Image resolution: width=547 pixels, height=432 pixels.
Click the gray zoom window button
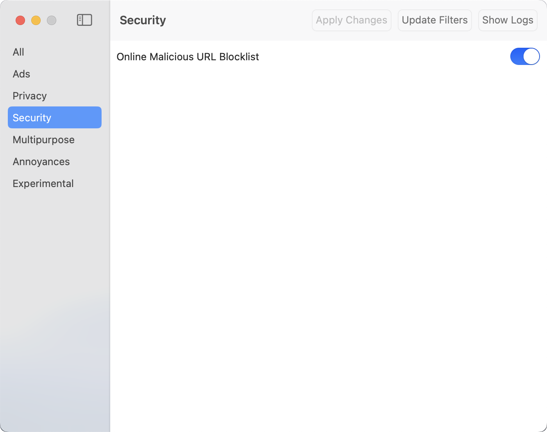(x=52, y=20)
